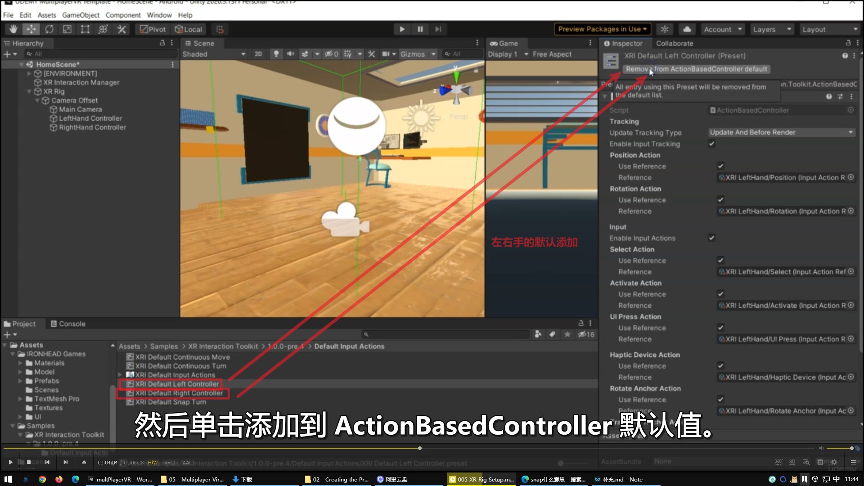Expand the [ENVIRONMENT] hierarchy item
This screenshot has height=486, width=864.
coord(29,73)
